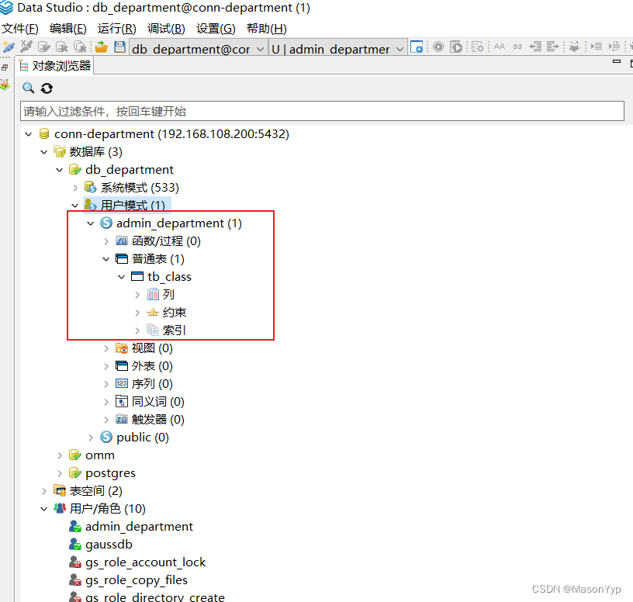Screen dimensions: 633x602
Task: Expand the 视图 node under admin_department
Action: 106,348
